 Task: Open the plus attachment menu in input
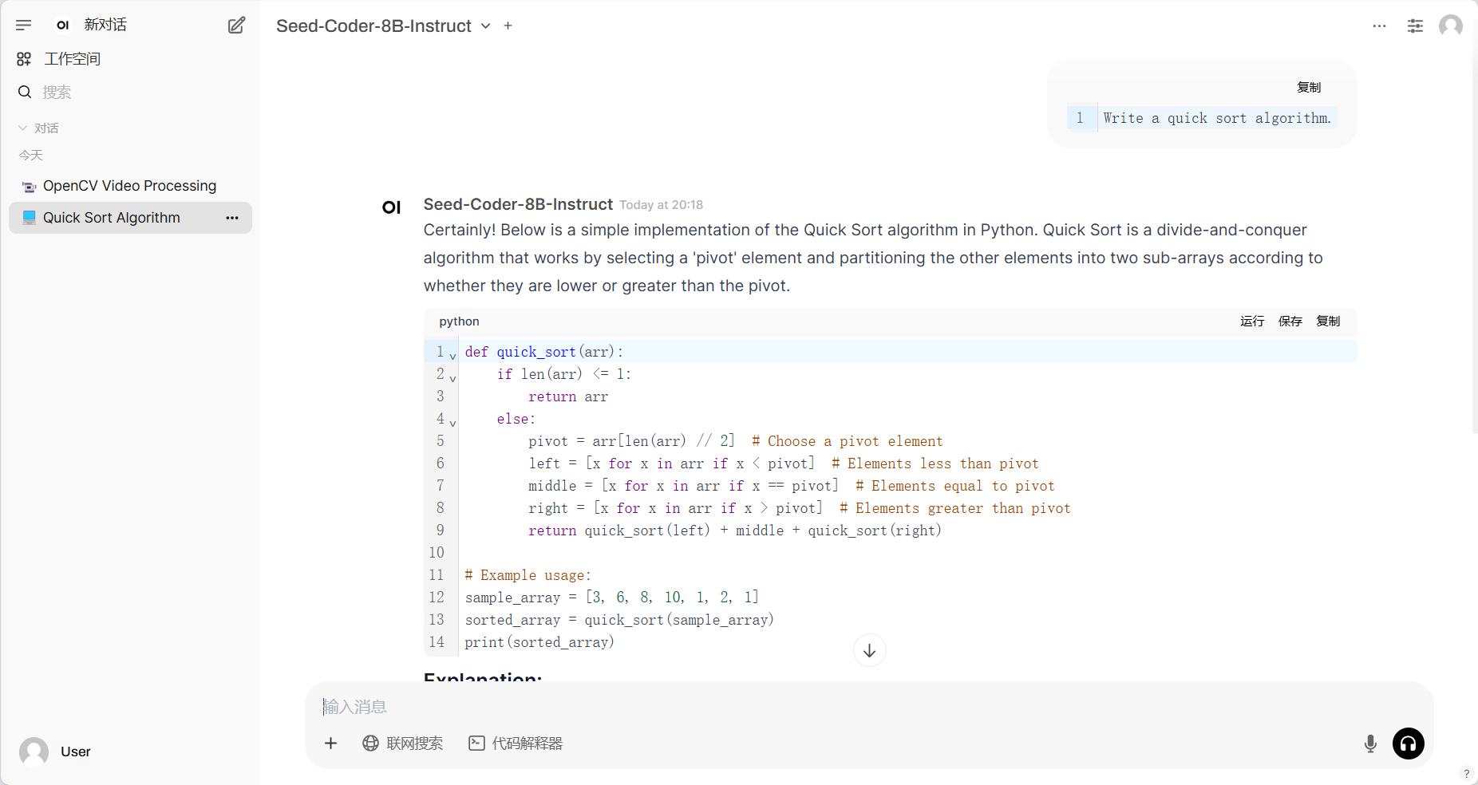[330, 744]
